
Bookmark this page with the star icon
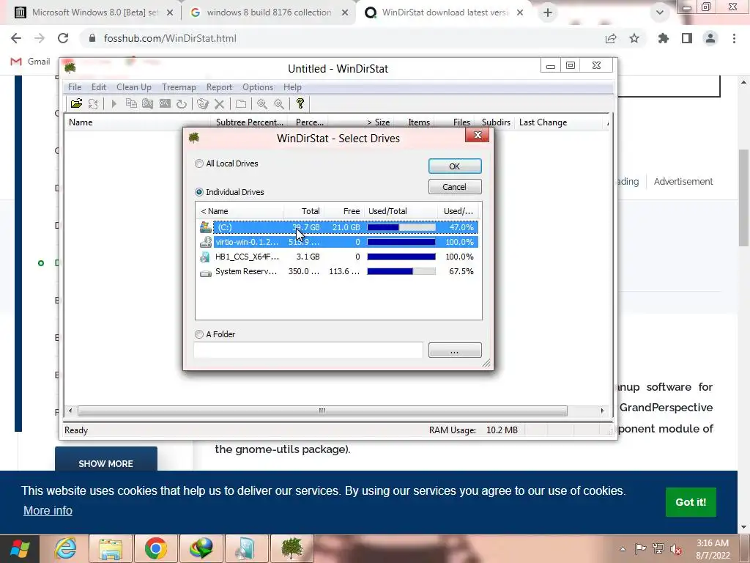tap(634, 38)
